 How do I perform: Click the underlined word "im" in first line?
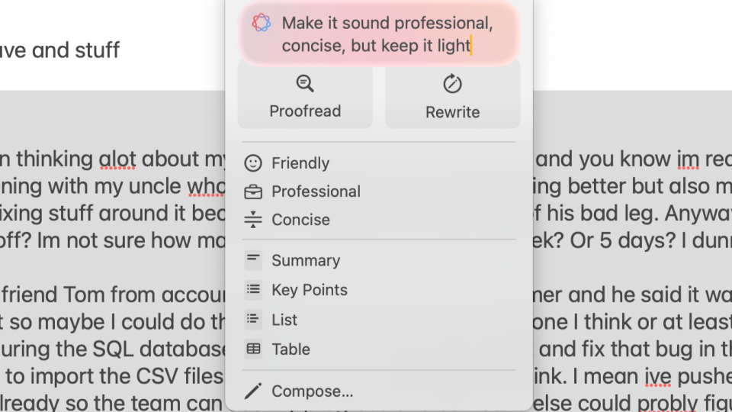coord(688,159)
